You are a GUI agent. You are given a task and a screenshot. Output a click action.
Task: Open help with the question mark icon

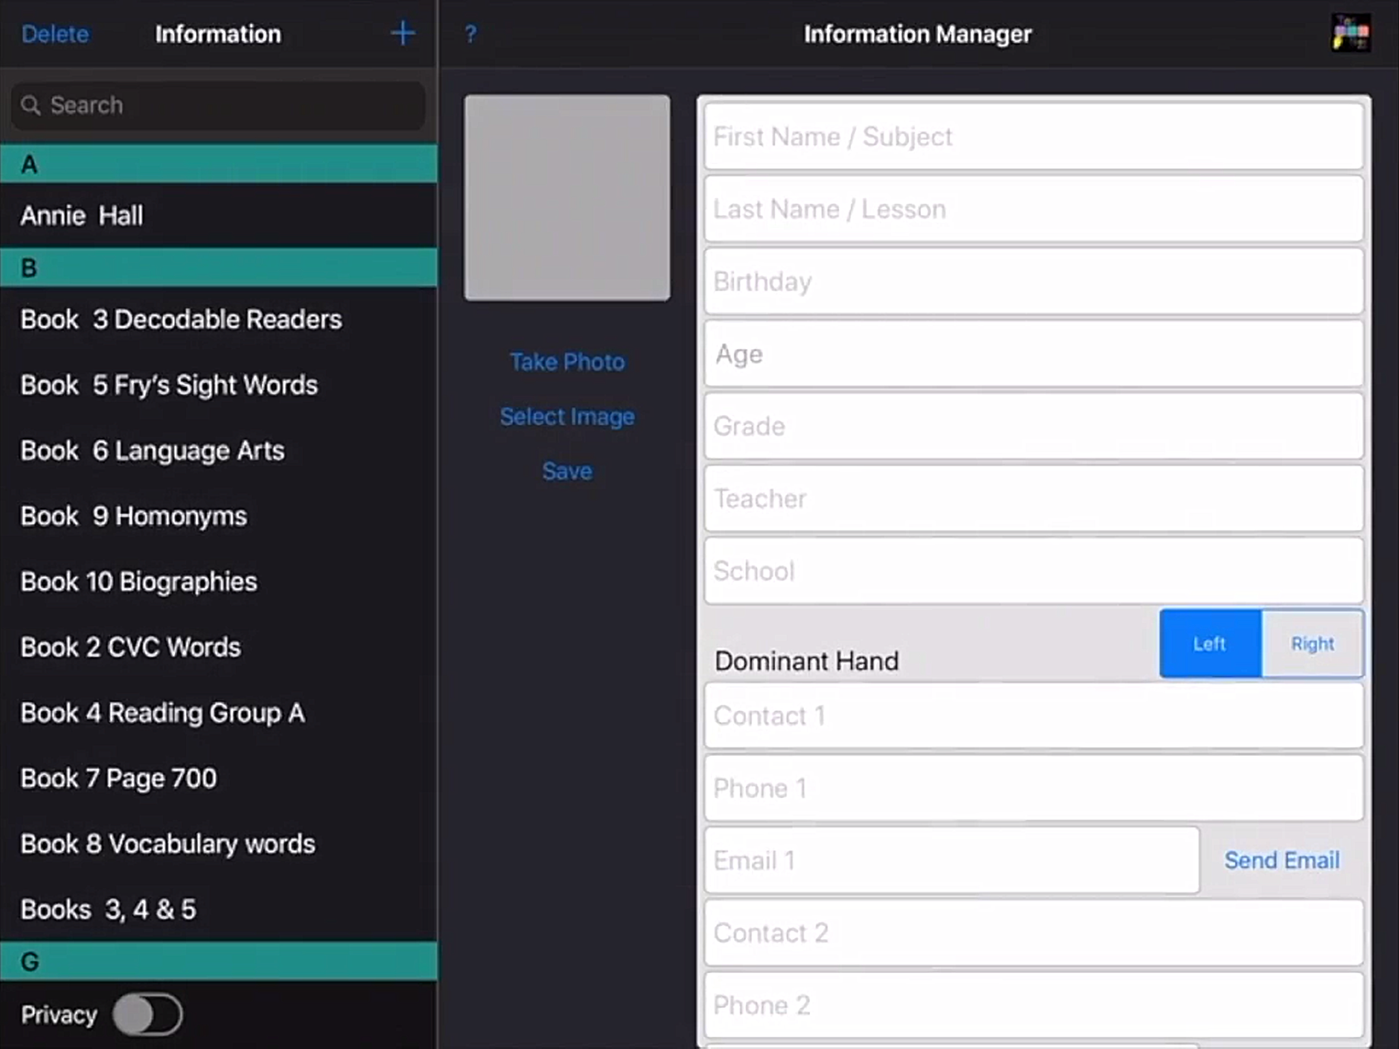click(x=471, y=33)
